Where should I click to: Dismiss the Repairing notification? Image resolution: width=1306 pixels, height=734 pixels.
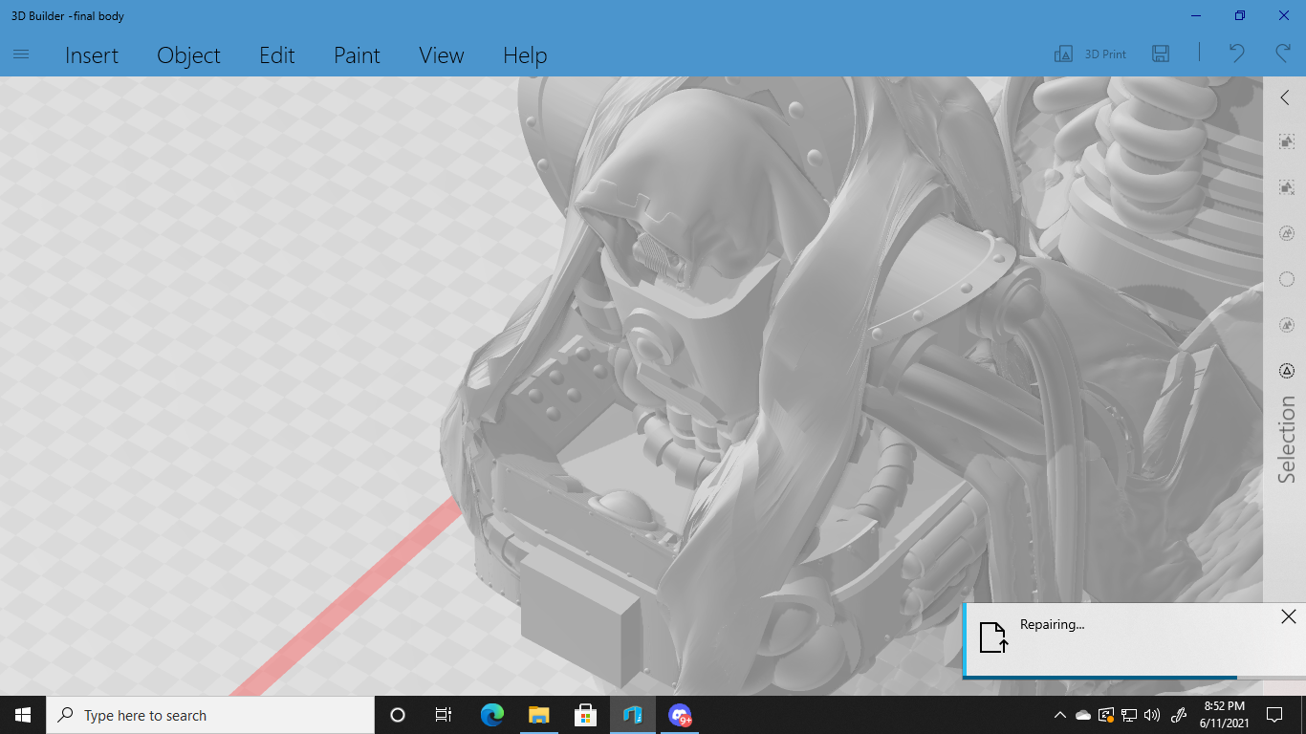(x=1288, y=617)
